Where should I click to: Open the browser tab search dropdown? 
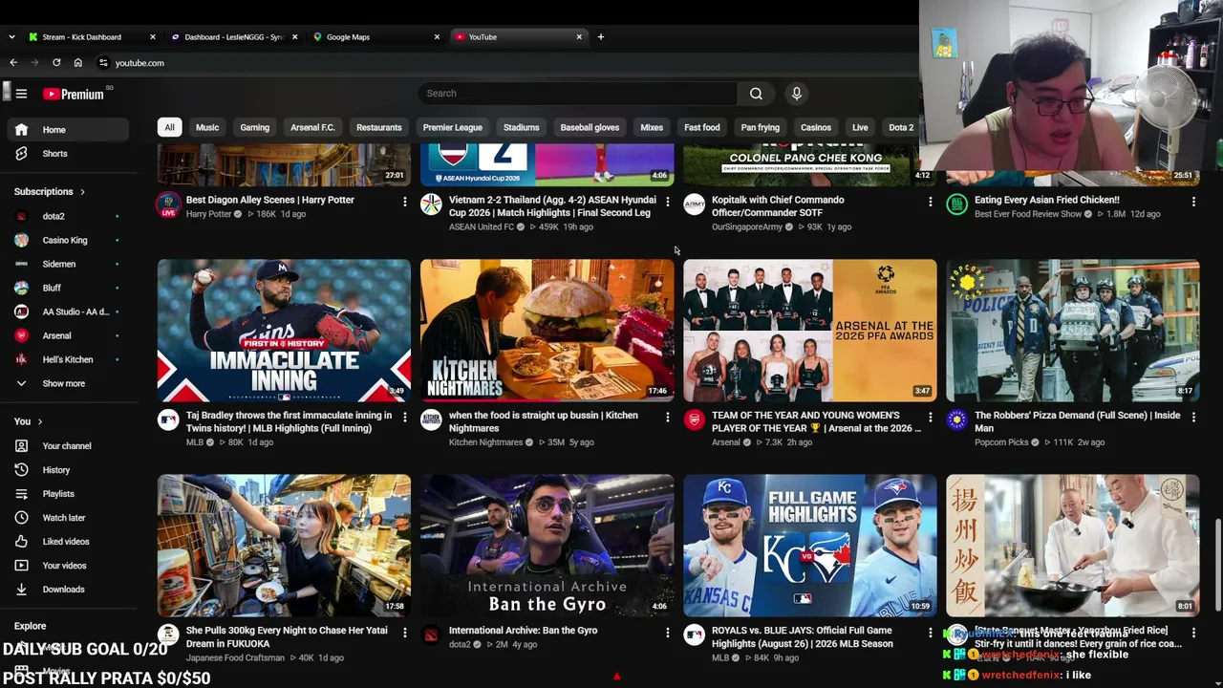(11, 37)
